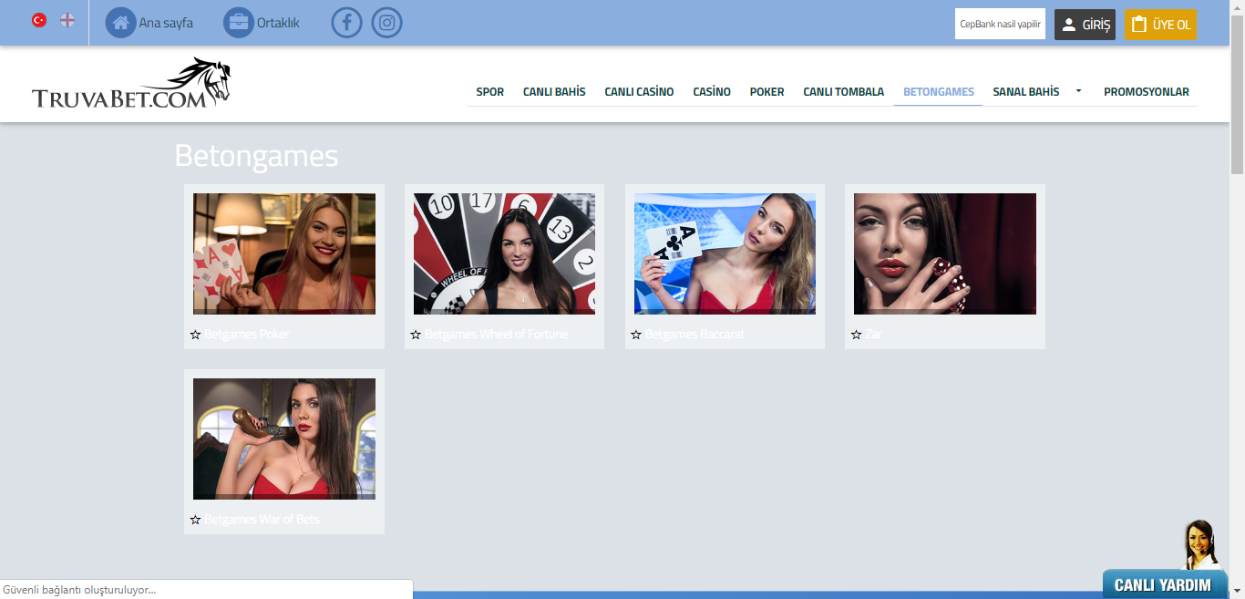Screen dimensions: 1245x599
Task: Open the POKER section
Action: [767, 92]
